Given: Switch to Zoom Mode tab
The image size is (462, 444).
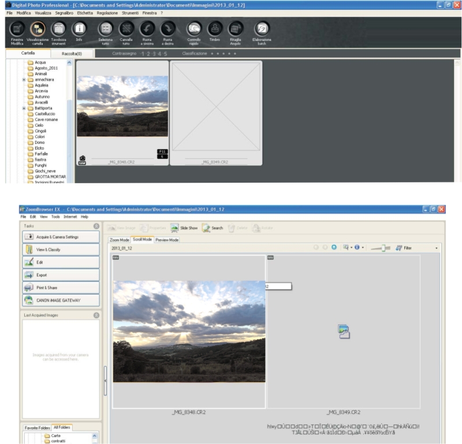Looking at the screenshot, I should 120,240.
